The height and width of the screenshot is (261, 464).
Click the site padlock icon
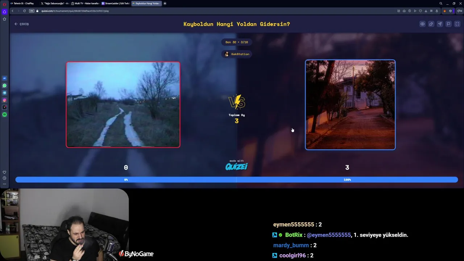tap(38, 11)
